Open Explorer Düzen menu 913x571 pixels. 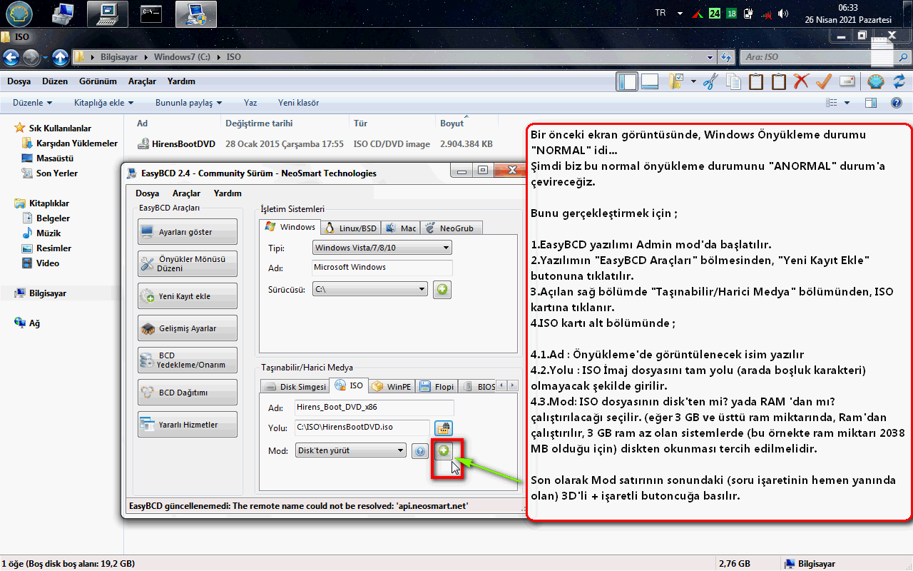[x=55, y=81]
